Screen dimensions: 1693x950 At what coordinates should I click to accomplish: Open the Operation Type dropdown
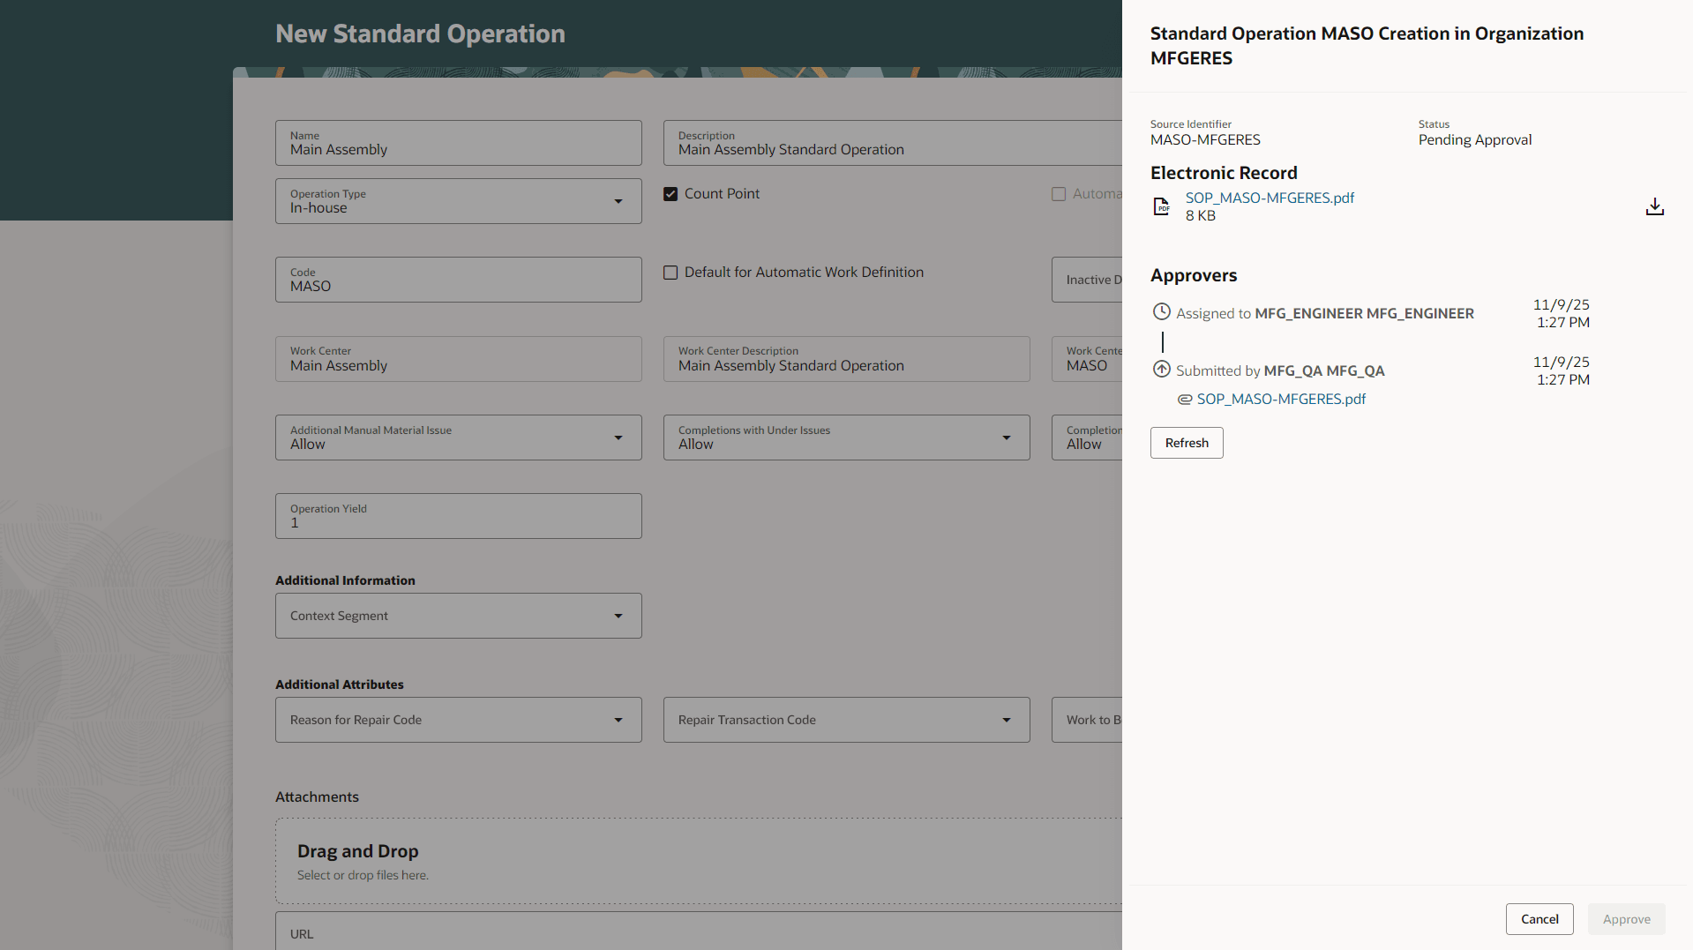pyautogui.click(x=618, y=201)
